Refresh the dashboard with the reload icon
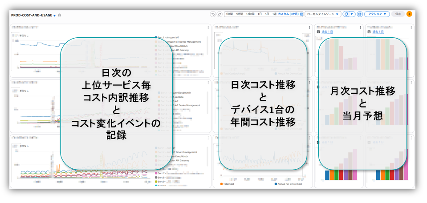This screenshot has height=203, width=427. 346,14
